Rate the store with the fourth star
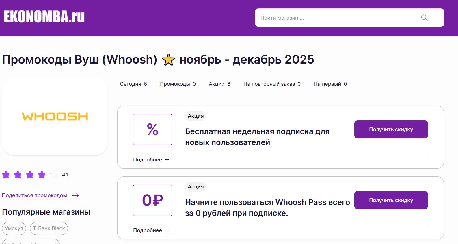This screenshot has height=244, width=458. coord(42,175)
